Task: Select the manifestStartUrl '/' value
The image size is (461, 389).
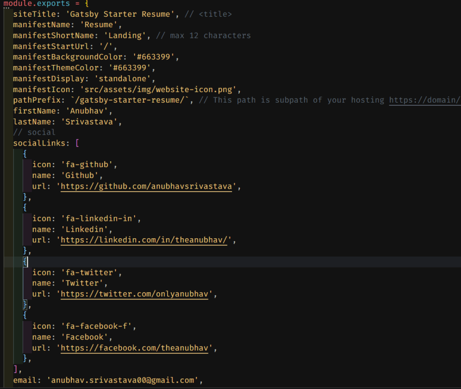Action: (106, 47)
